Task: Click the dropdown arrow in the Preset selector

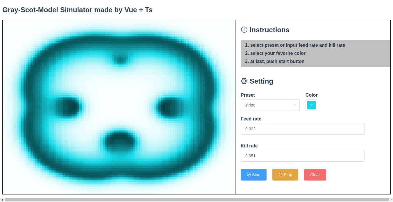Action: tap(294, 105)
